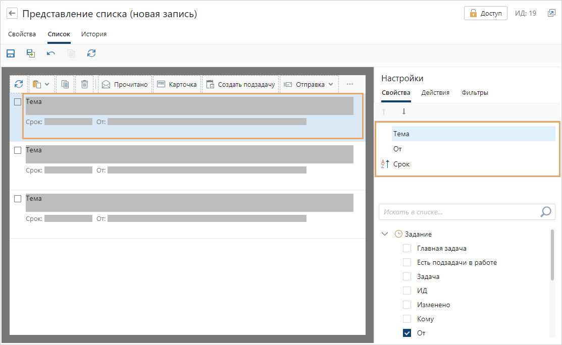This screenshot has width=562, height=345.
Task: Enable the "Главная задача" checkbox
Action: point(407,248)
